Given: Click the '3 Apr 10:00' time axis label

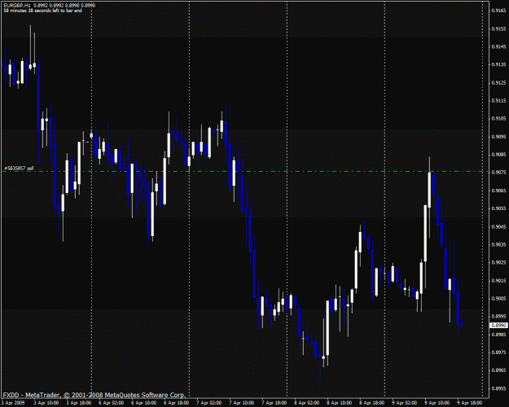Looking at the screenshot, I should click(46, 403).
